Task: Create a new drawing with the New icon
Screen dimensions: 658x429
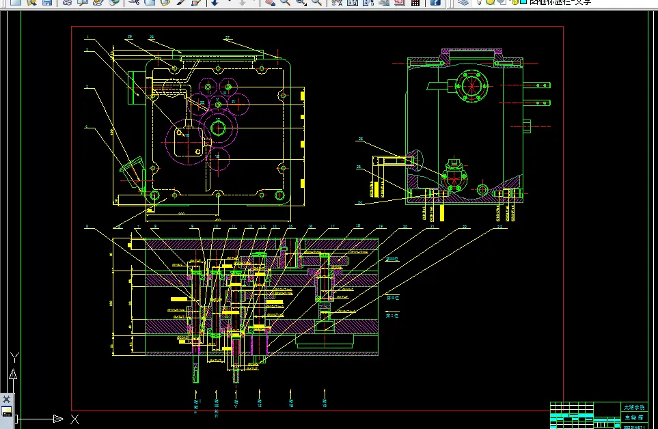Action: (x=16, y=2)
